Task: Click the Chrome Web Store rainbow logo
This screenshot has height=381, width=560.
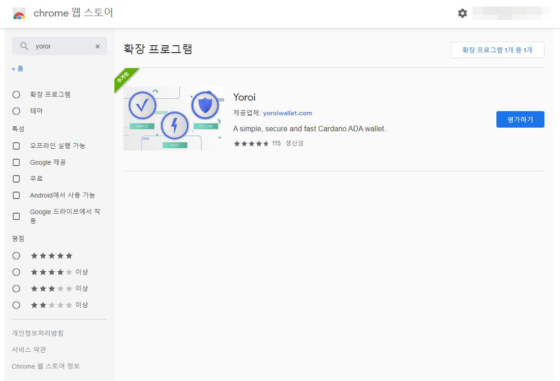Action: coord(19,14)
